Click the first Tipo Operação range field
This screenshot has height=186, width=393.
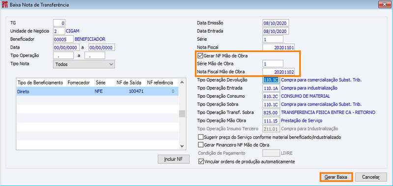tap(63, 55)
